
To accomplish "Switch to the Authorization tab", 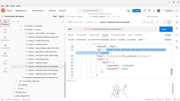I will (x=82, y=35).
